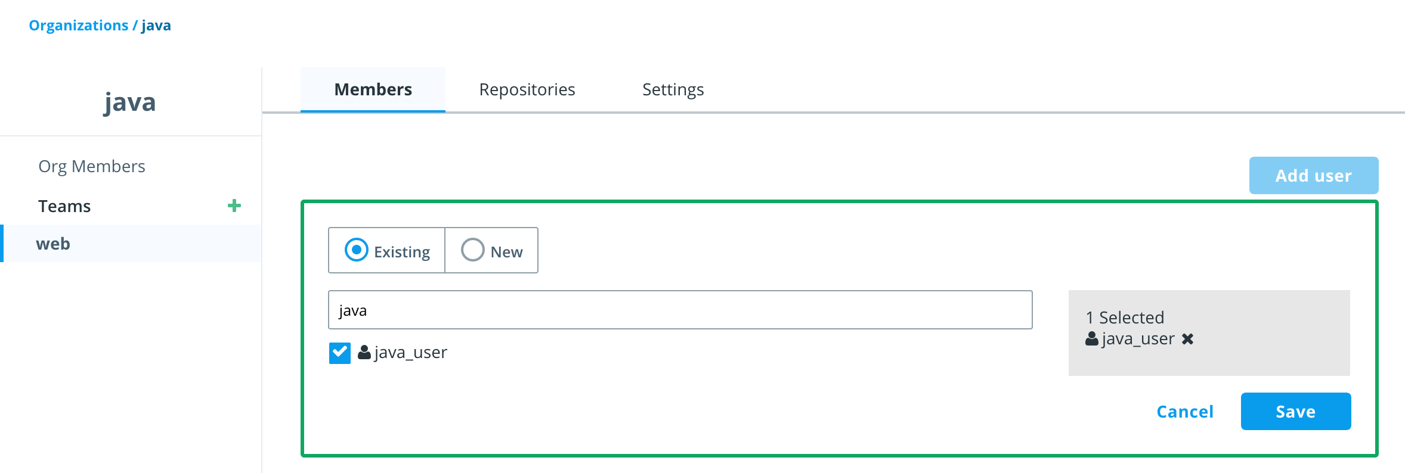Focus the user search field containing java

[680, 310]
